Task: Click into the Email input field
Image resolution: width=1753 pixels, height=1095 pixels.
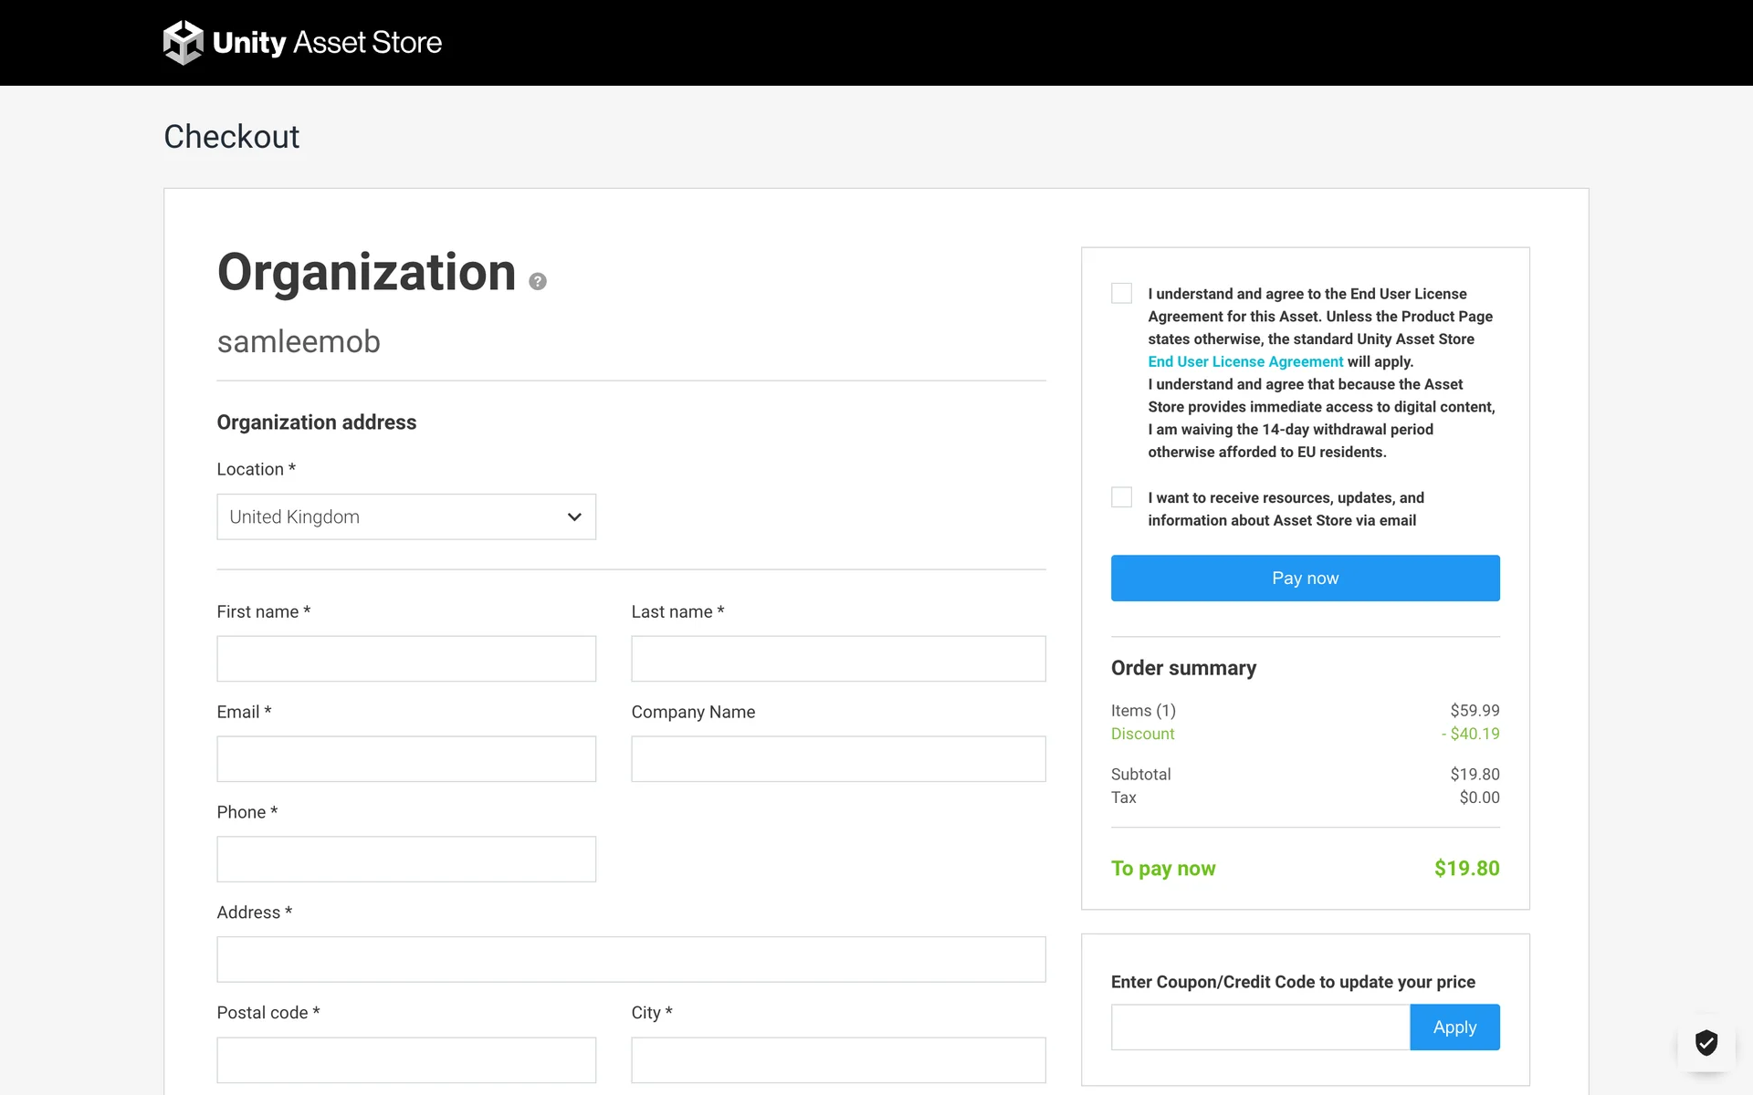Action: pos(405,759)
